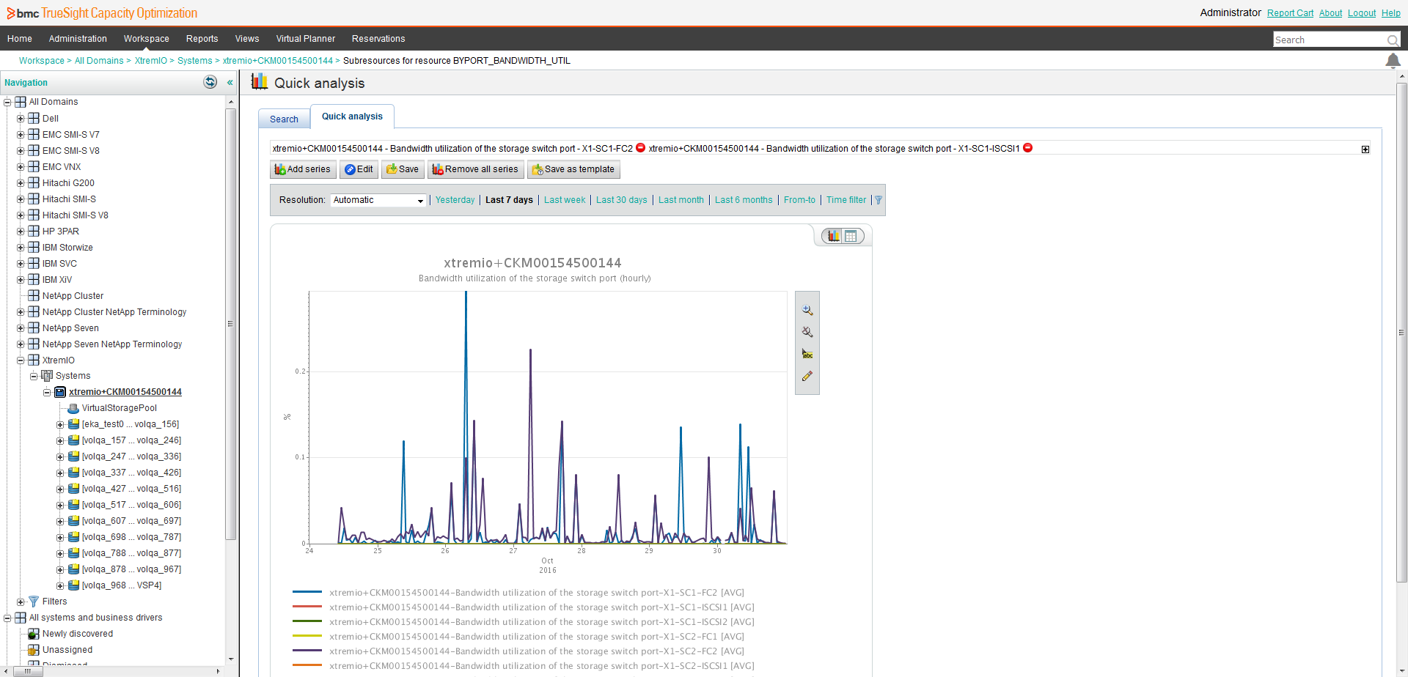Refresh the navigation tree
The height and width of the screenshot is (677, 1408).
[x=210, y=82]
